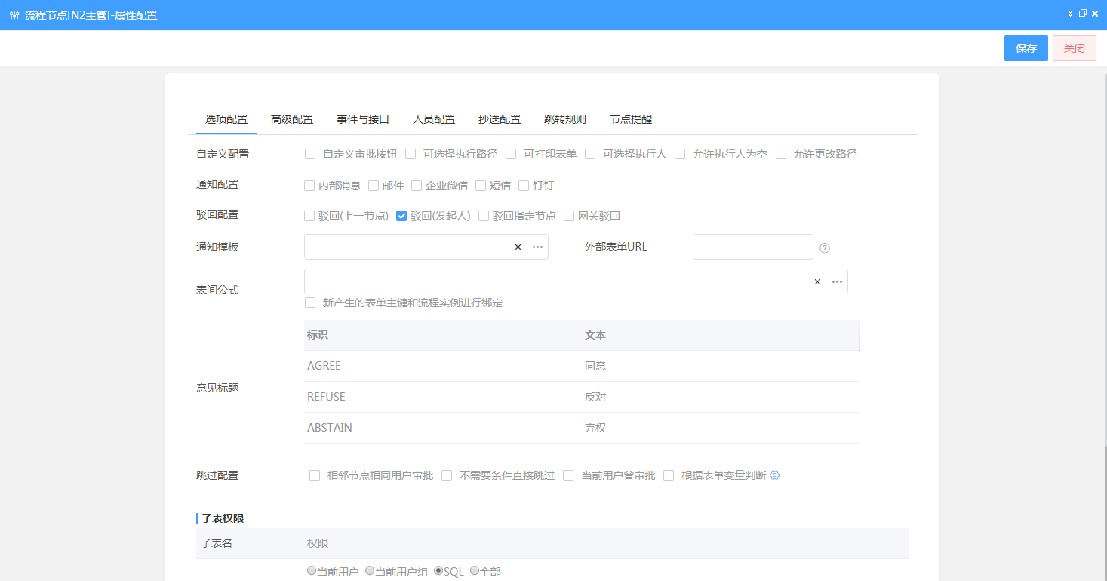Click the 同意 text cell
The image size is (1107, 581).
coord(721,366)
